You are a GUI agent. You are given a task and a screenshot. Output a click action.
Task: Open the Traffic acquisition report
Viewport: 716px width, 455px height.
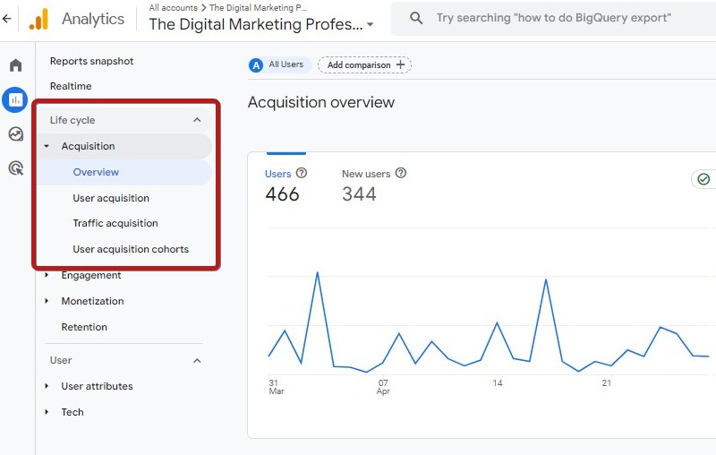pyautogui.click(x=115, y=223)
